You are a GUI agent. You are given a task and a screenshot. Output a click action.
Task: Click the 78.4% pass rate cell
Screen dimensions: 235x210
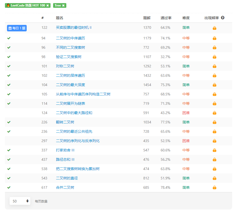[166, 187]
